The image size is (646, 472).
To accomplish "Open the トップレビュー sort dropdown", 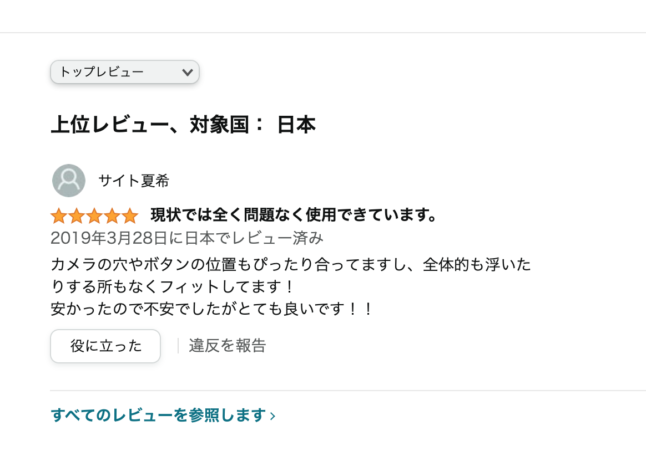I will point(124,72).
